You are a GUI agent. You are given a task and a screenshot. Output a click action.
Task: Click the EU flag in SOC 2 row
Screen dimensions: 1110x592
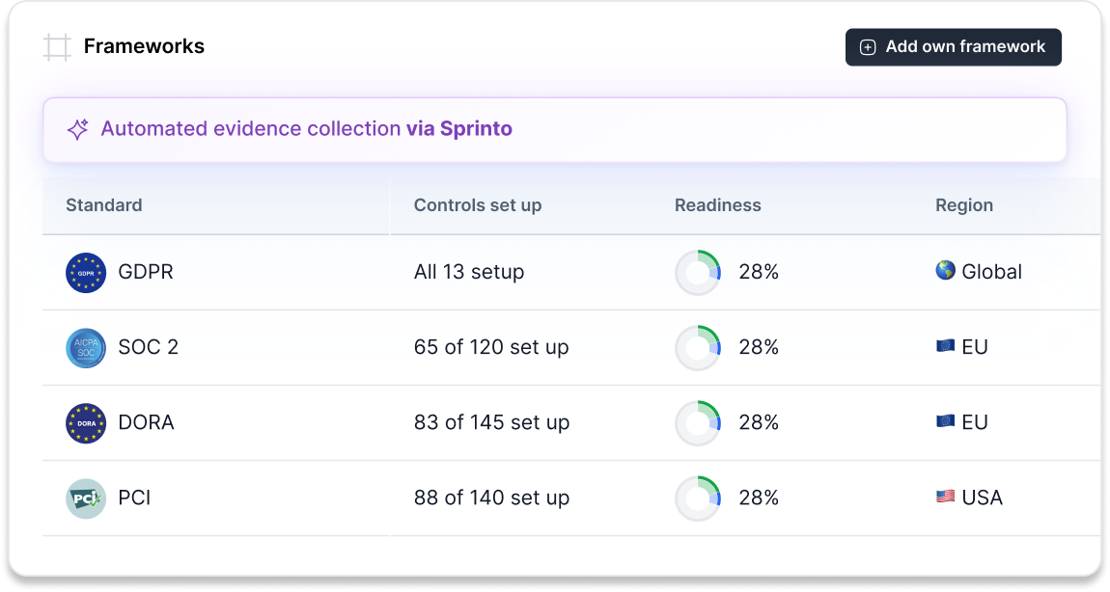(945, 346)
